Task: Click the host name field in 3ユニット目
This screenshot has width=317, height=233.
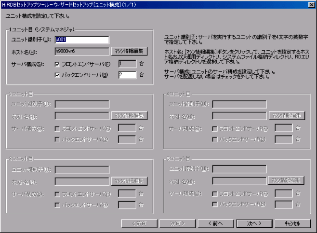Action: 82,181
